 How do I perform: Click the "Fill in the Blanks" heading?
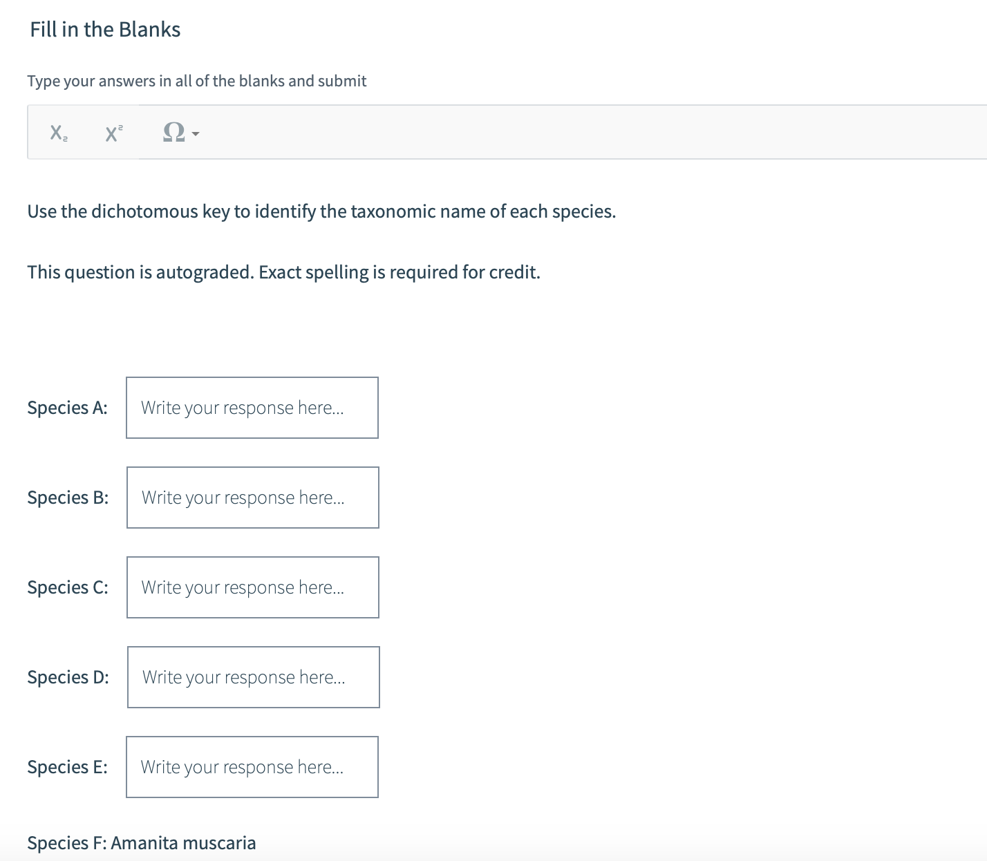click(105, 30)
